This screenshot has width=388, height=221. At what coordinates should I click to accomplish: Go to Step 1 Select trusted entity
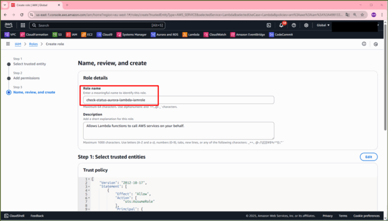point(30,64)
